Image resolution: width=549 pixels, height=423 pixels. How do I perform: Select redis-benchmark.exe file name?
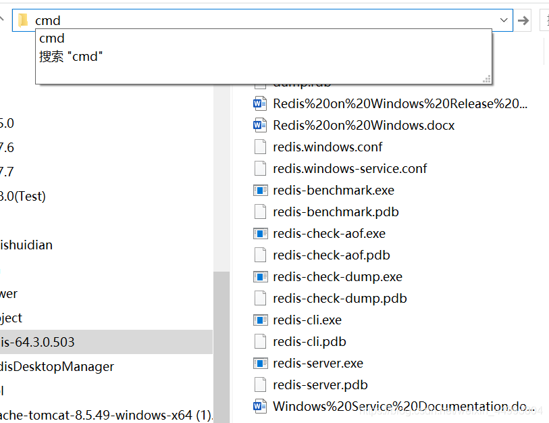point(334,191)
